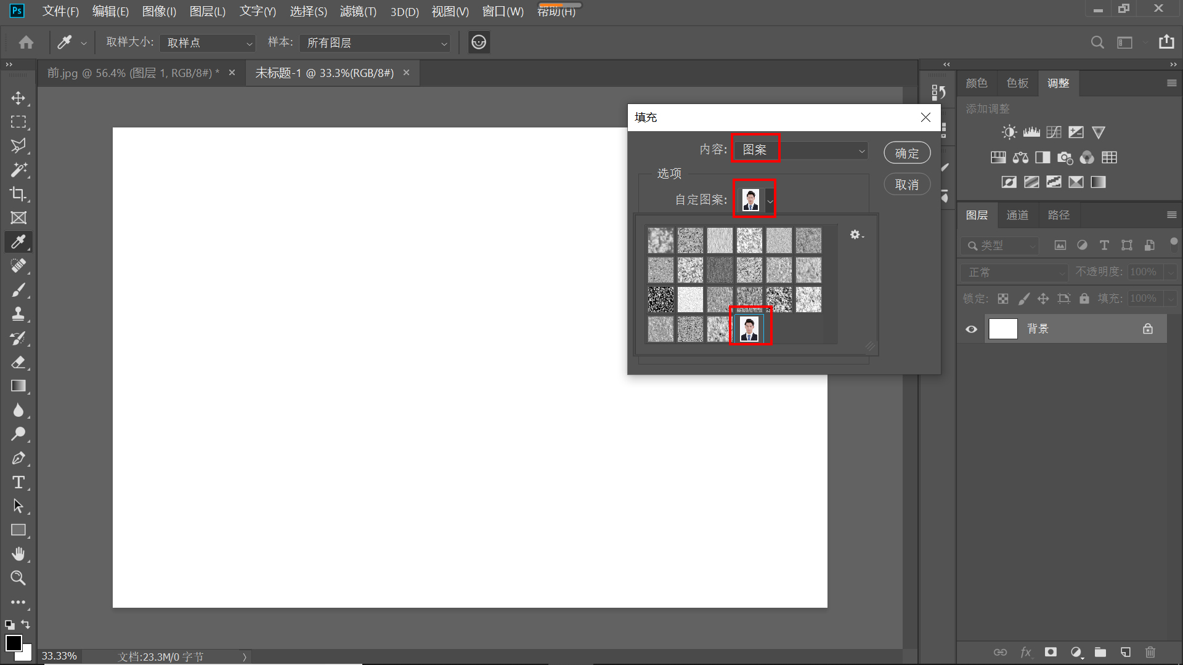1183x665 pixels.
Task: Open pattern picker gear settings
Action: 856,235
